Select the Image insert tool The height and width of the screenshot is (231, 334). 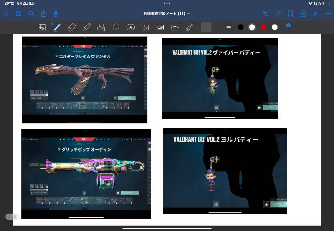point(145,27)
